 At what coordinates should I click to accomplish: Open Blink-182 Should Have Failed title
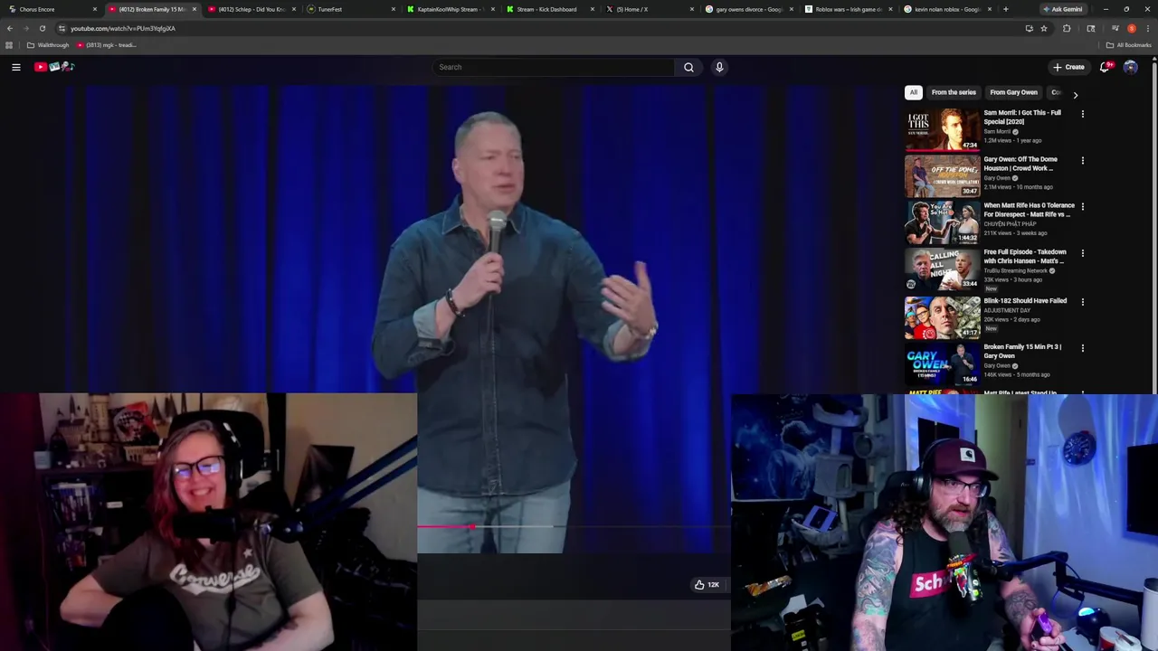pyautogui.click(x=1025, y=301)
